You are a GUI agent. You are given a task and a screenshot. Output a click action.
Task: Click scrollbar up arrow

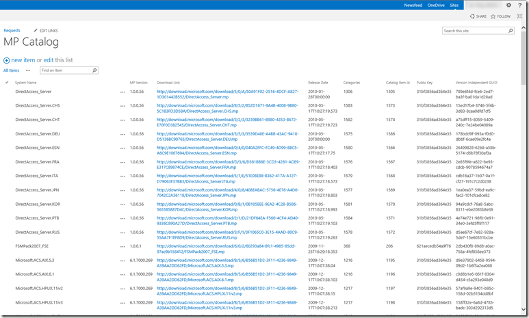(x=524, y=27)
